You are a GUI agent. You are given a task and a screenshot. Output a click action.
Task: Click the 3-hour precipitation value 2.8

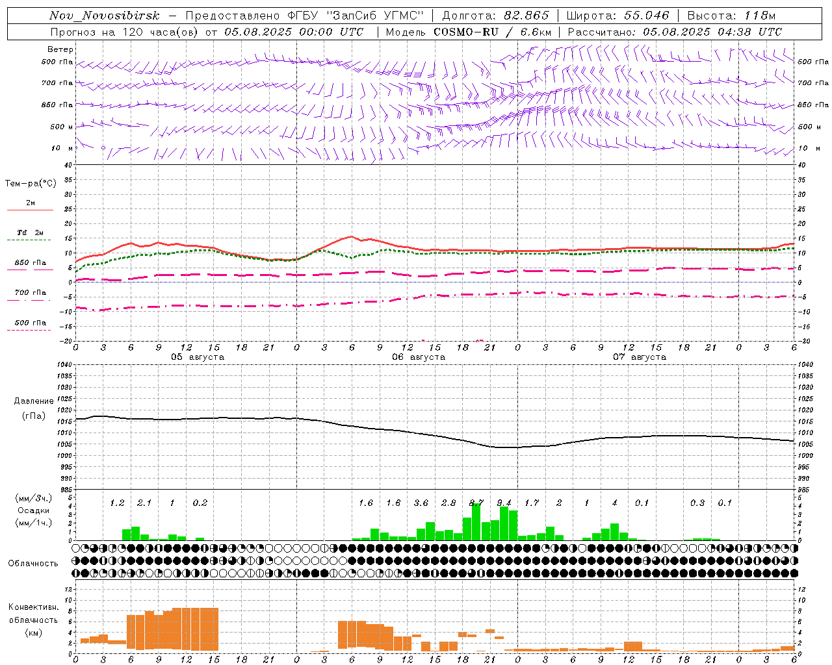point(448,503)
